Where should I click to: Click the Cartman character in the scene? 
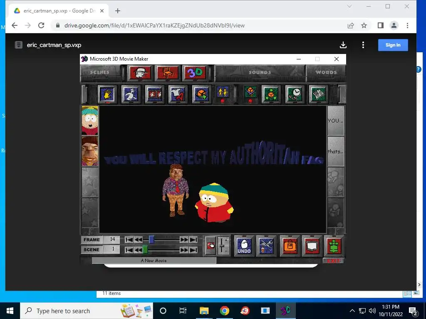pos(214,203)
